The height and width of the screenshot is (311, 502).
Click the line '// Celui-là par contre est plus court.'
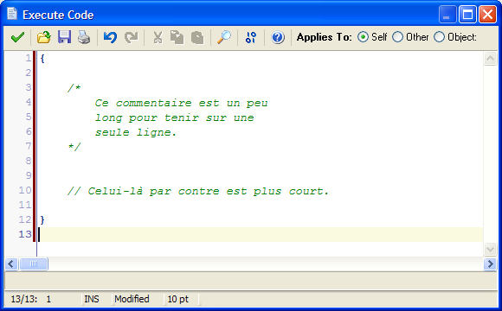pyautogui.click(x=198, y=191)
